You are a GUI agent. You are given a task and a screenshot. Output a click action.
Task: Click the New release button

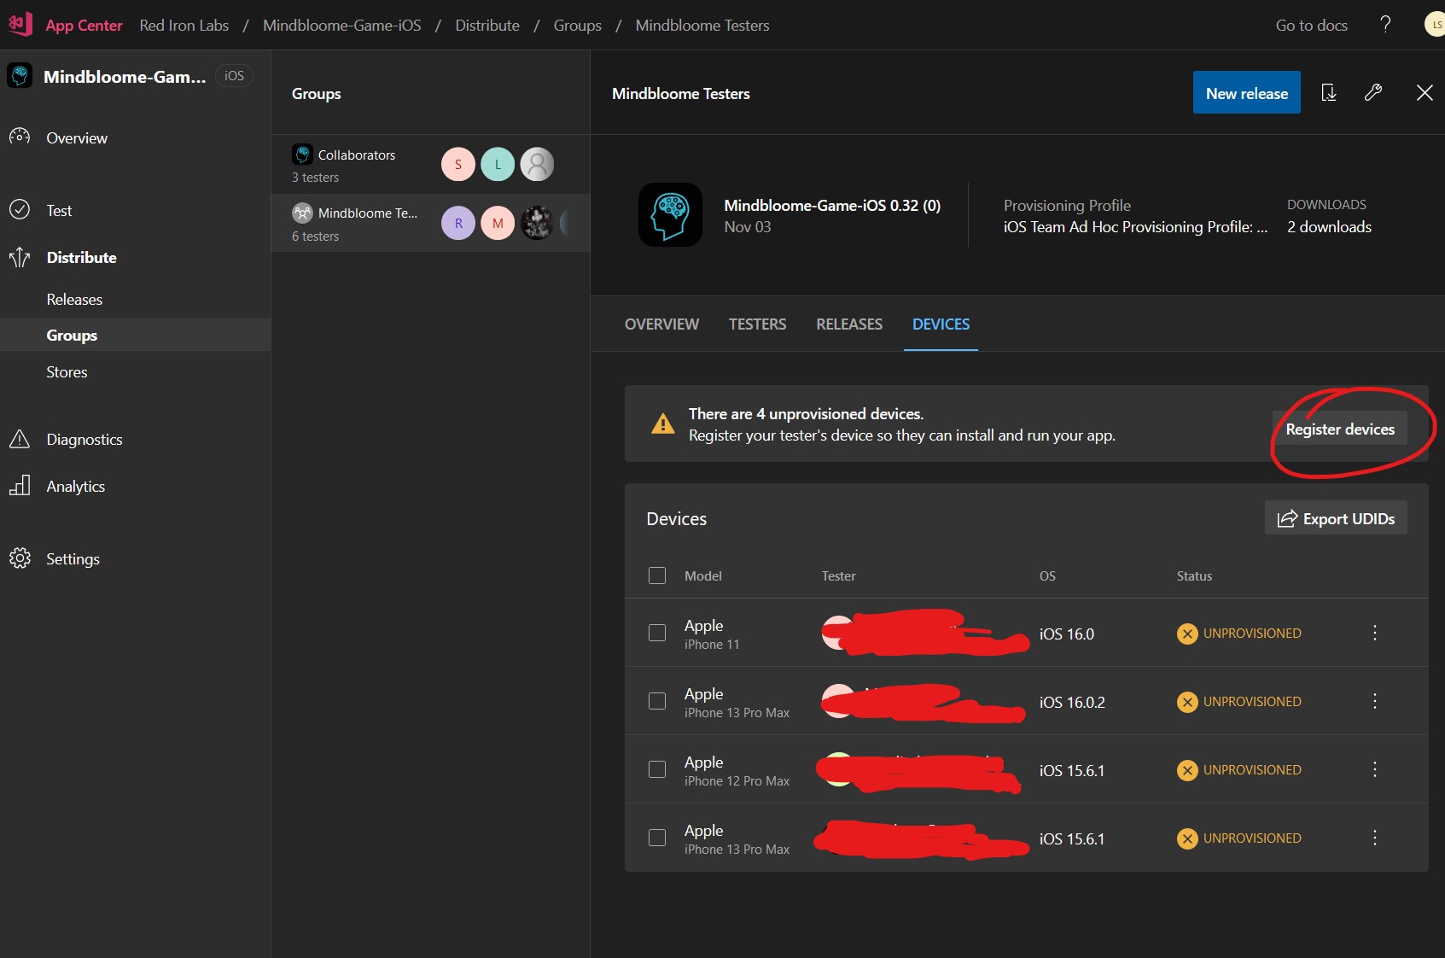pyautogui.click(x=1246, y=93)
